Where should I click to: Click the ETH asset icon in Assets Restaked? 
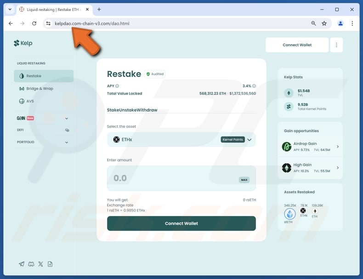point(315,211)
